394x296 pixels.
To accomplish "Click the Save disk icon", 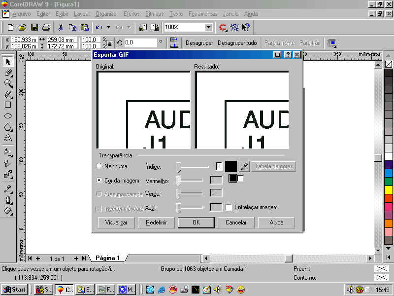I will [x=34, y=27].
